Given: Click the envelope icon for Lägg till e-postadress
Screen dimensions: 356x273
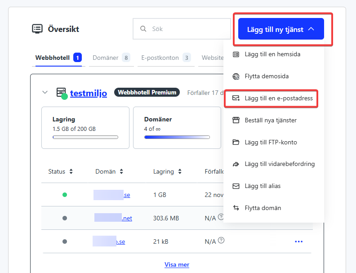Looking at the screenshot, I should click(x=236, y=98).
